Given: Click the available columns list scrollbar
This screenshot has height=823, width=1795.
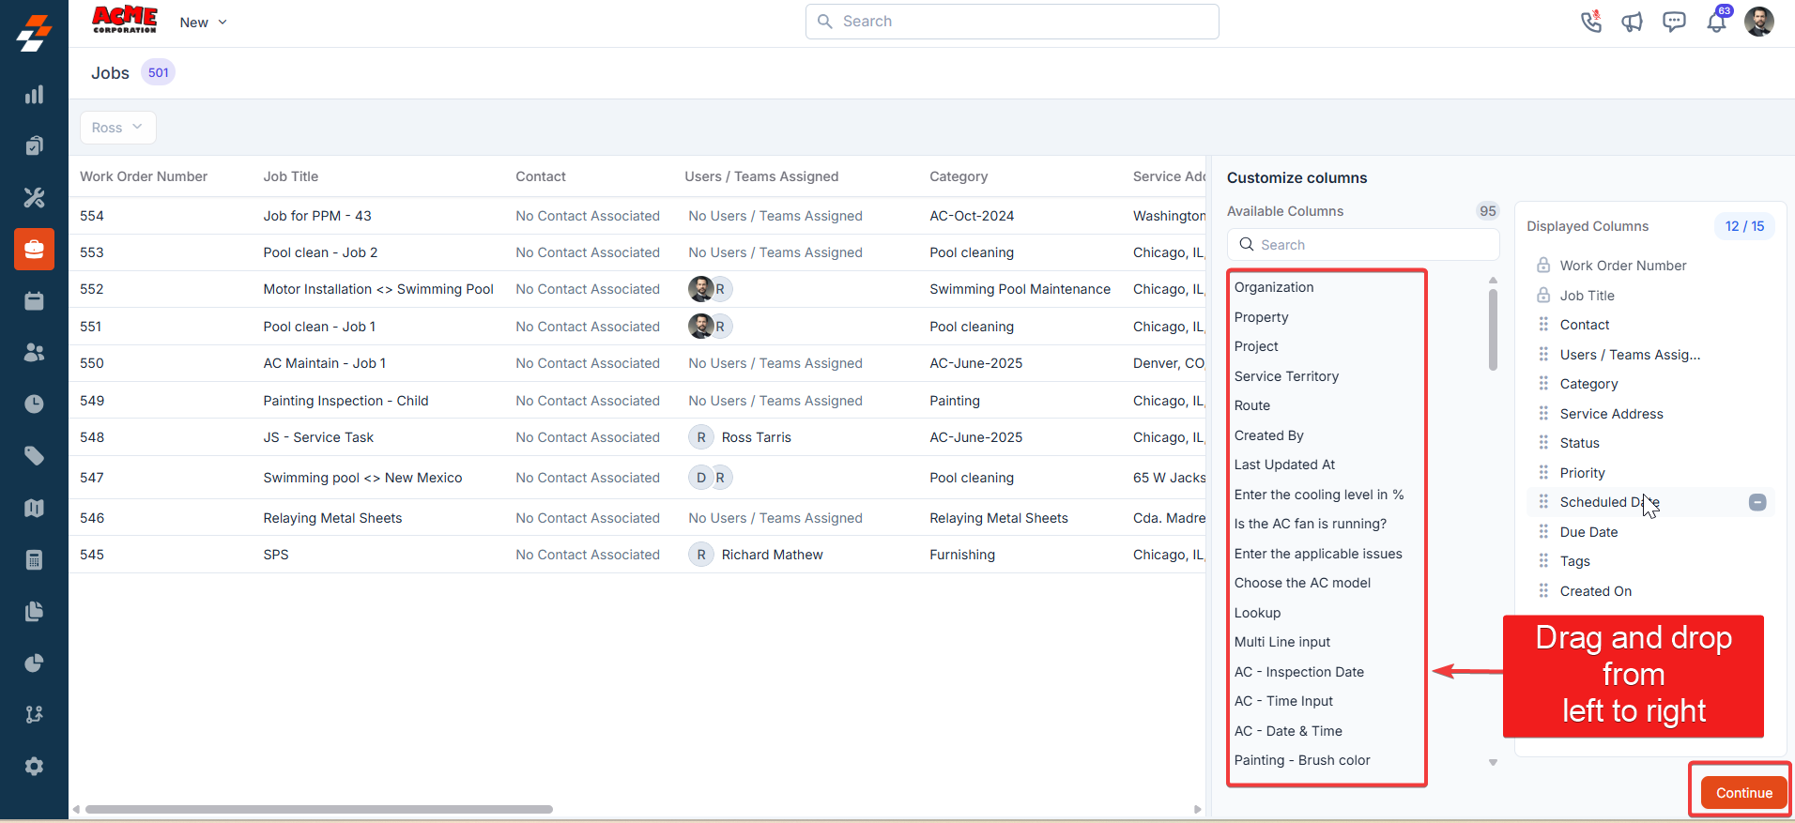Looking at the screenshot, I should point(1493,329).
